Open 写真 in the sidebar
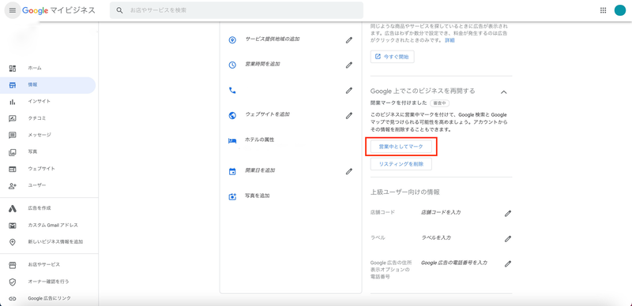Screen dimensions: 632x306 point(48,152)
